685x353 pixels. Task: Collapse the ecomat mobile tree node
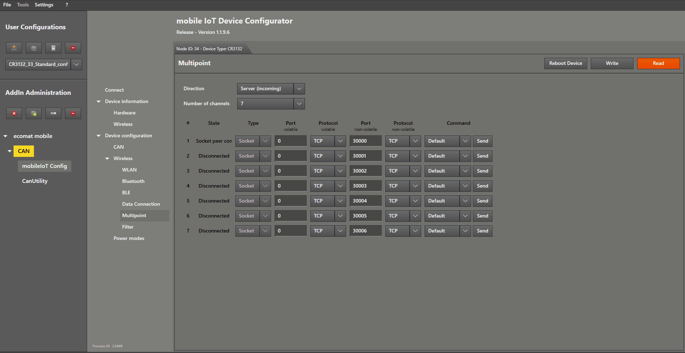[6, 136]
